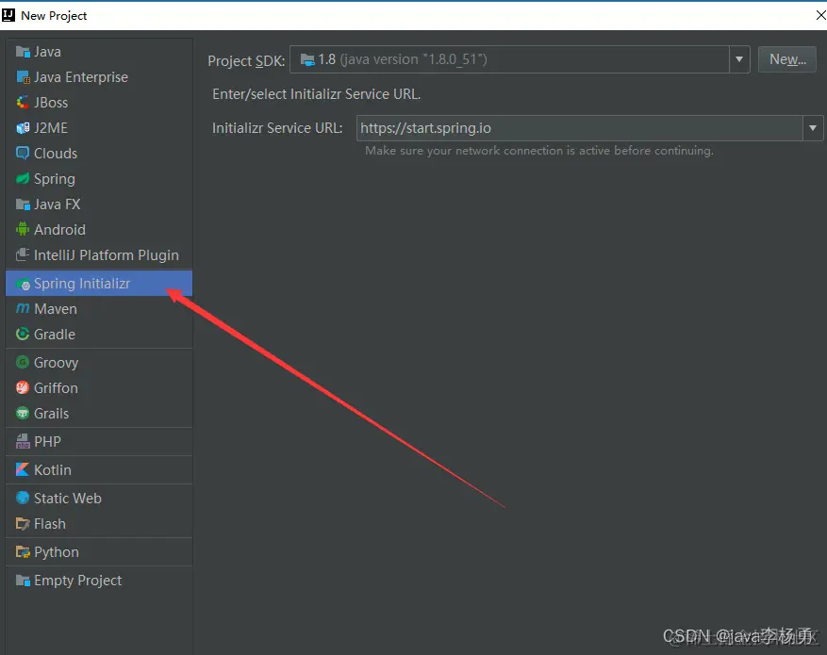Pick Spring Initializr in the project list
827x655 pixels.
point(99,284)
